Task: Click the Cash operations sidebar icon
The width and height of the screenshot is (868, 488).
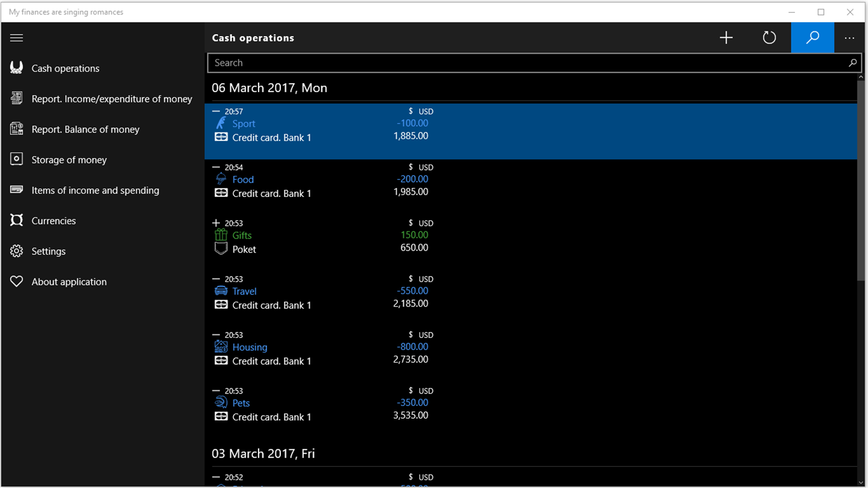Action: (x=16, y=68)
